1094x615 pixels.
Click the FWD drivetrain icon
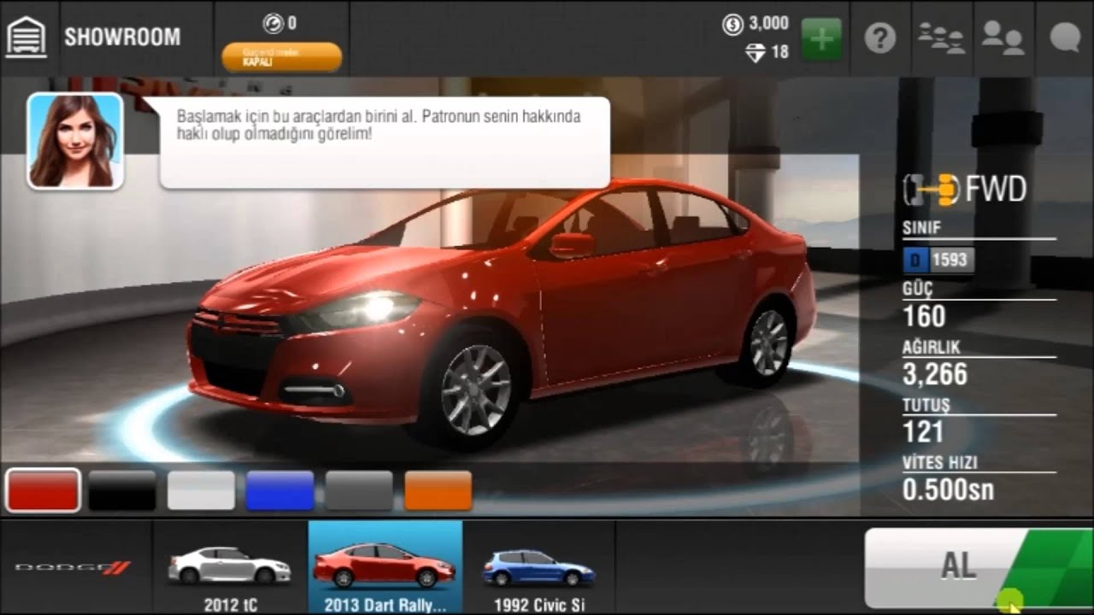pos(932,190)
